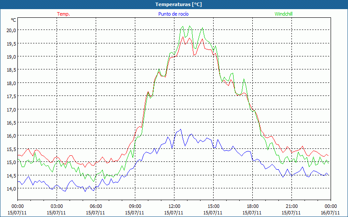Click the 16,0 y-axis value
The height and width of the screenshot is (217, 348).
pos(11,136)
